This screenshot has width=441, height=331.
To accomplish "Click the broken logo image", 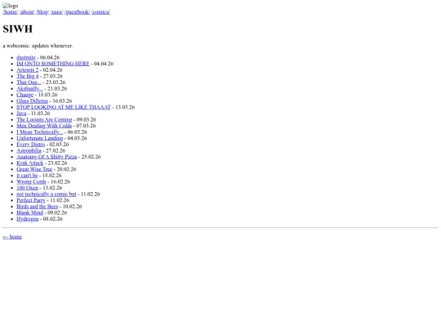I will pyautogui.click(x=11, y=6).
